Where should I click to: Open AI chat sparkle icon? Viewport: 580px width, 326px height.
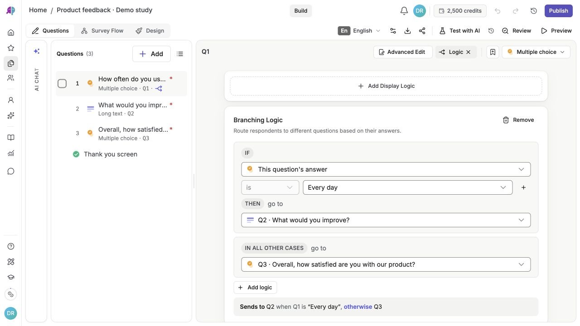coord(37,52)
